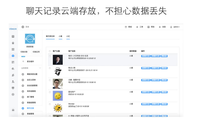Click the smiley avatar of 匿名用户

(57, 96)
